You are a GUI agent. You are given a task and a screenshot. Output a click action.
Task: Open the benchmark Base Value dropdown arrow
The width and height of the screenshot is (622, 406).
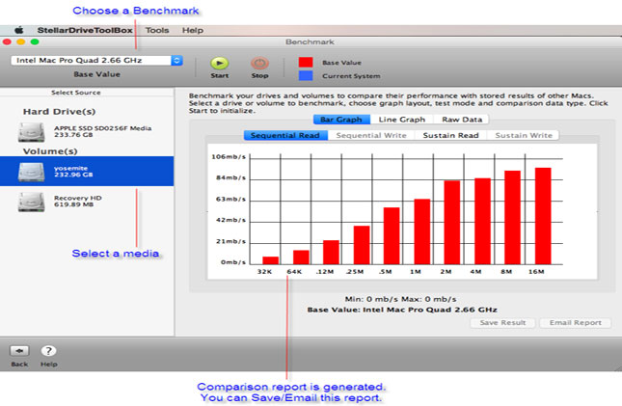pos(176,61)
